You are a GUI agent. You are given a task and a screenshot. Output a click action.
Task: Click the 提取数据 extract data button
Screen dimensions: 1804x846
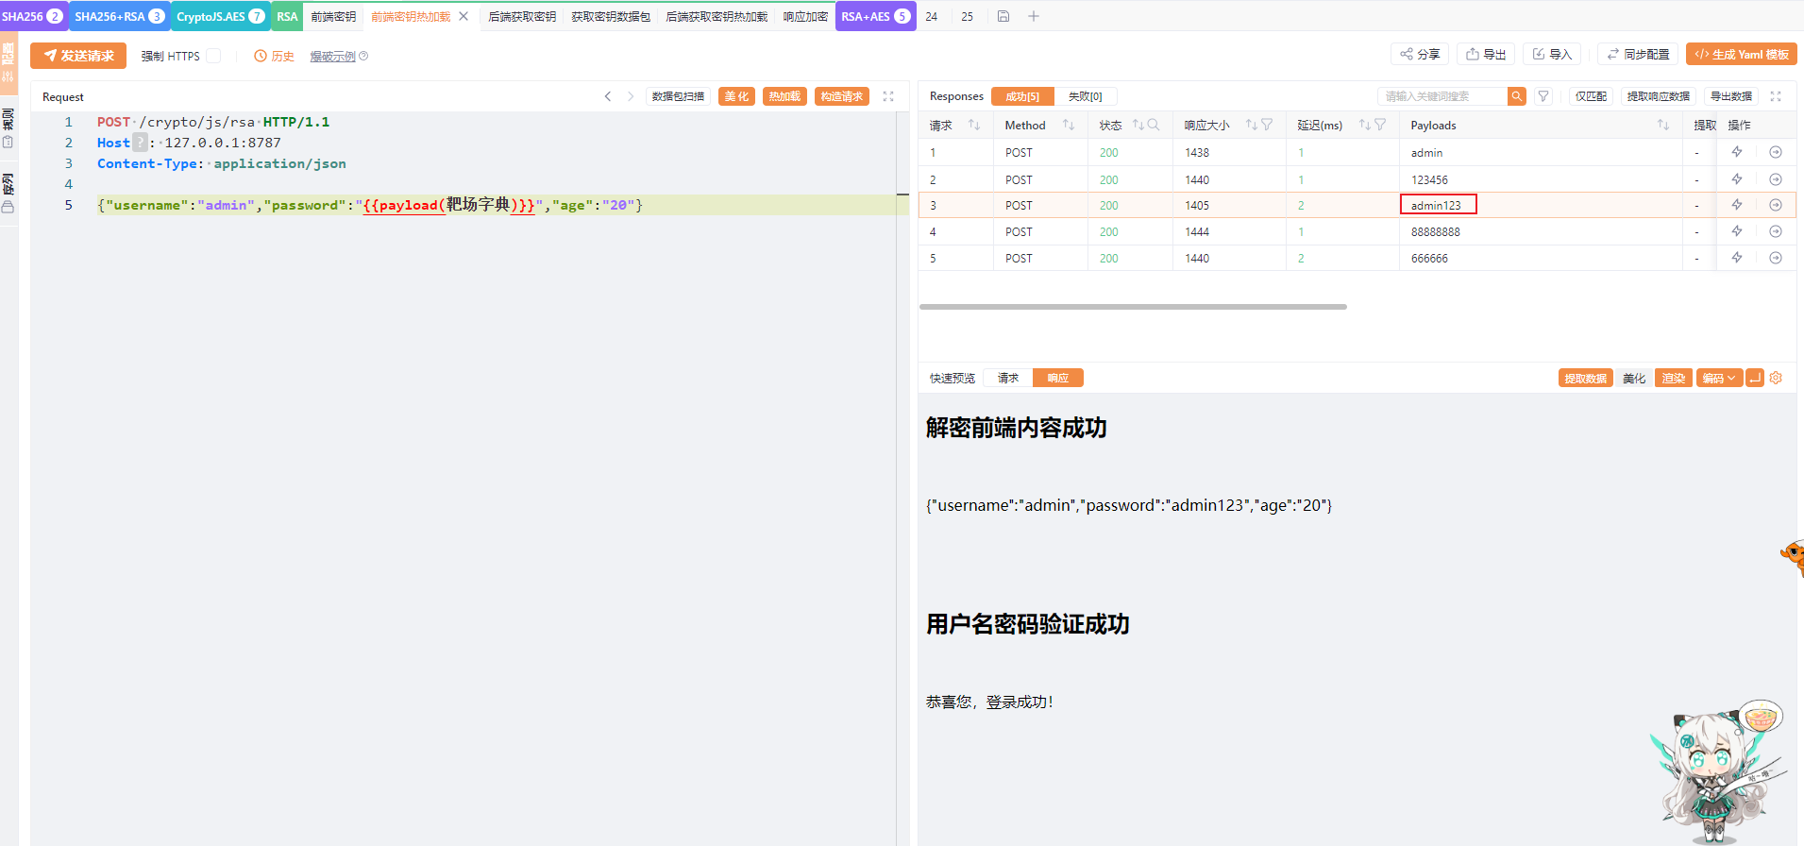click(x=1585, y=378)
